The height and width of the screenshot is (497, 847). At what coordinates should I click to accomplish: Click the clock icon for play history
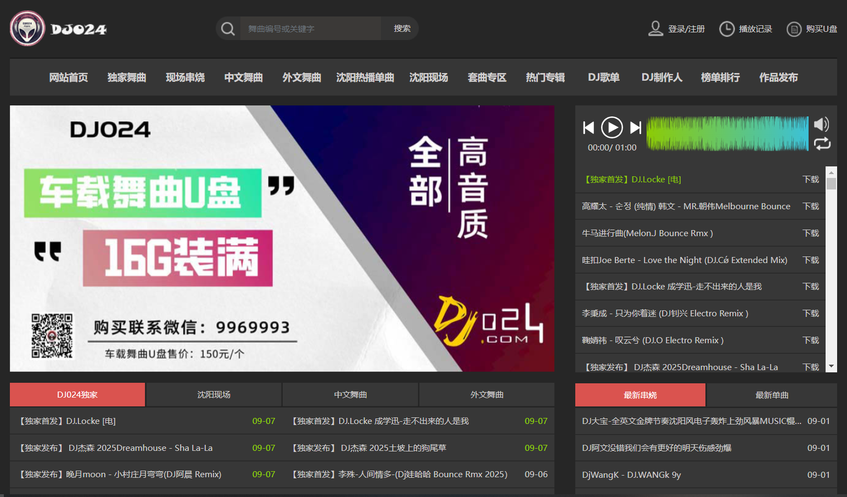[726, 29]
